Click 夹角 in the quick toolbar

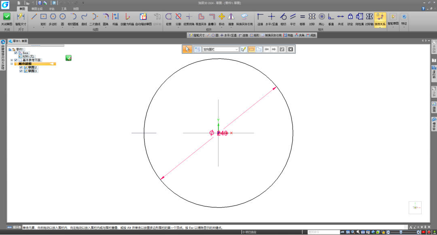pyautogui.click(x=299, y=35)
